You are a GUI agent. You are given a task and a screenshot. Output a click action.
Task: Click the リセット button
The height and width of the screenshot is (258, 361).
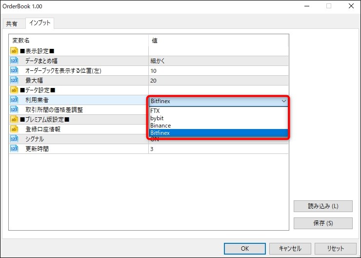336,249
